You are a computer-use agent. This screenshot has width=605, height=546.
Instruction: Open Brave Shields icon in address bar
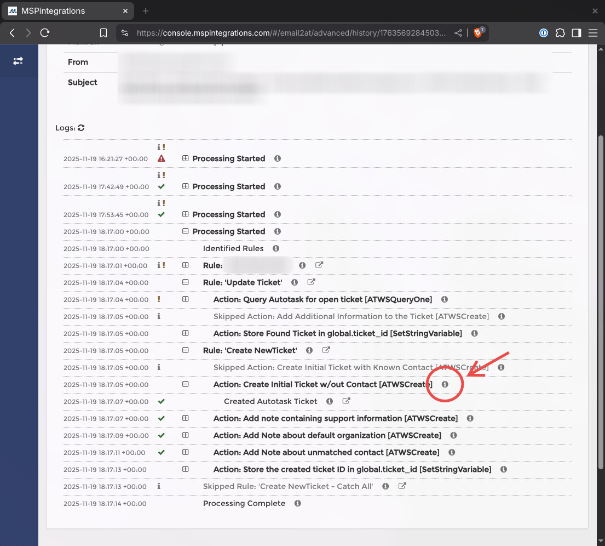pyautogui.click(x=478, y=33)
